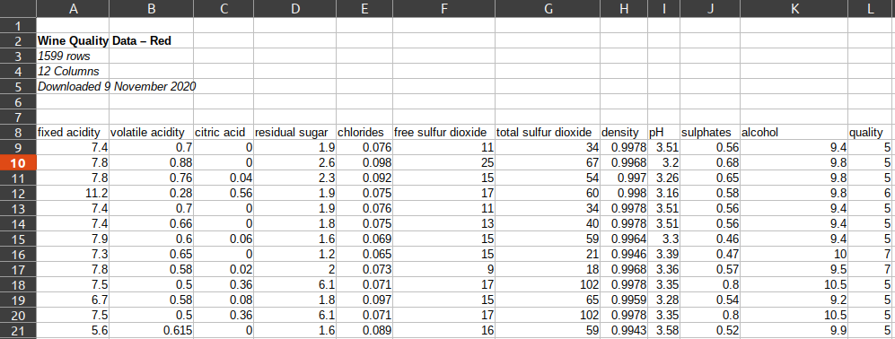Select column A header
The image size is (895, 339).
click(x=73, y=9)
